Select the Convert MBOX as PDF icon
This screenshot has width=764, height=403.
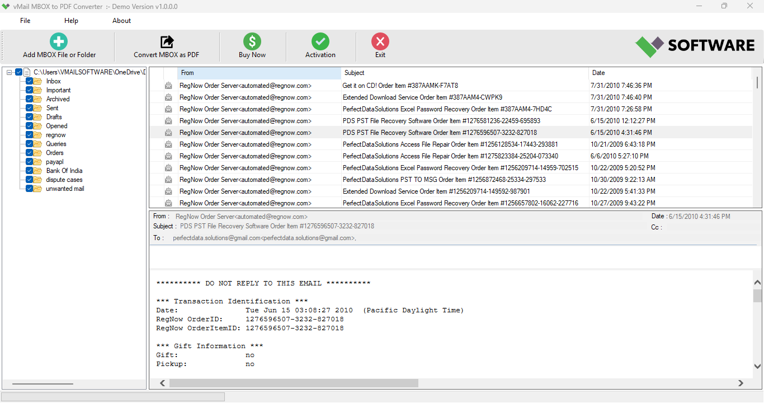[x=166, y=41]
